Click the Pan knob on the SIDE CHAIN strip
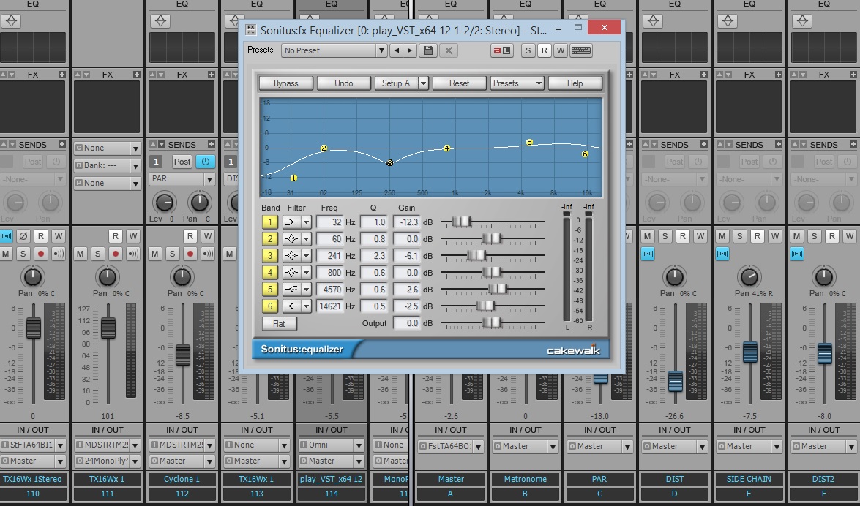Viewport: 860px width, 506px height. 749,276
